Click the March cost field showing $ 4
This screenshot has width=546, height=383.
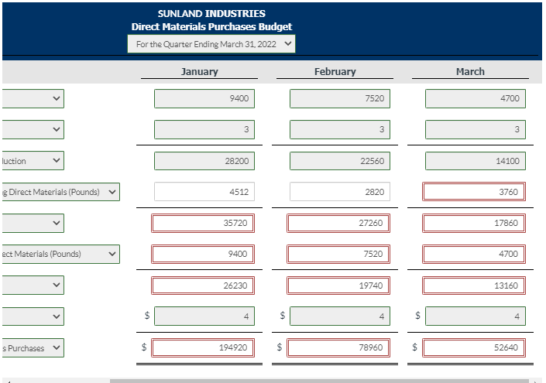(476, 316)
